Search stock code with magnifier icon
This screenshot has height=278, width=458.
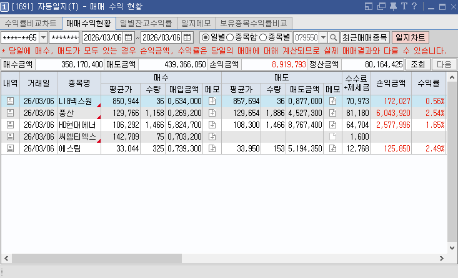coord(333,37)
